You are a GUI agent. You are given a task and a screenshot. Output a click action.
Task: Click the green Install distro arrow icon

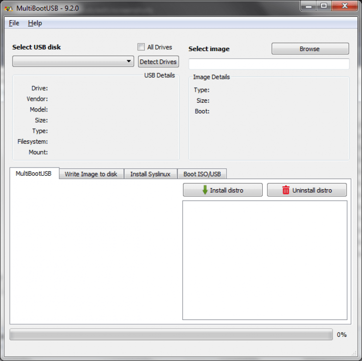[205, 190]
